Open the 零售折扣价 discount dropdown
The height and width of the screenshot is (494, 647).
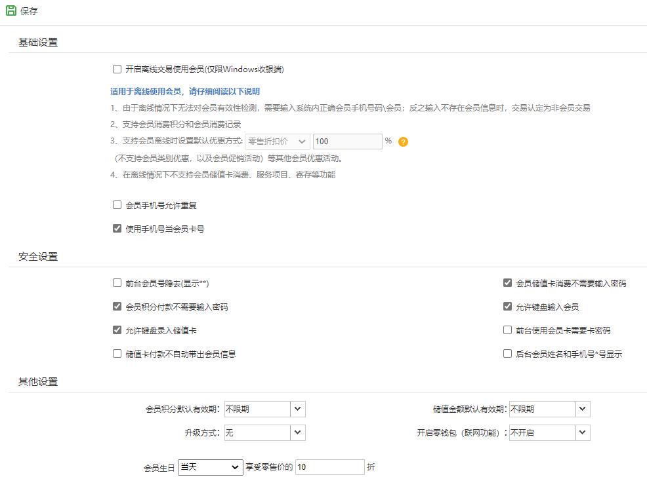coord(277,141)
